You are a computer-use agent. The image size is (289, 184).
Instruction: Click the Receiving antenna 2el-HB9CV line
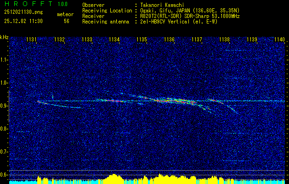click(x=179, y=22)
